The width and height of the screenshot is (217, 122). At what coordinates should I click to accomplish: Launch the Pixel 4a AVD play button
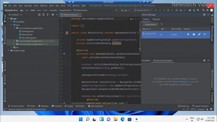tap(189, 34)
